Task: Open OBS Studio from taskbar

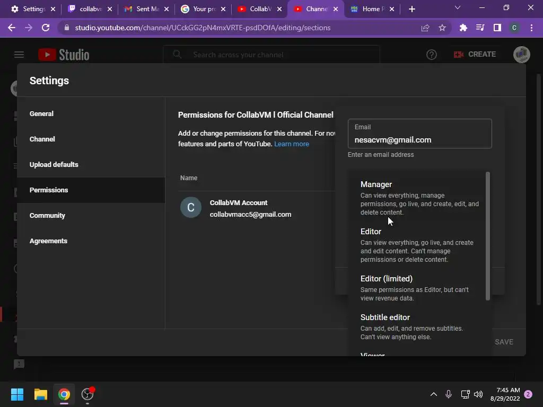Action: [87, 394]
